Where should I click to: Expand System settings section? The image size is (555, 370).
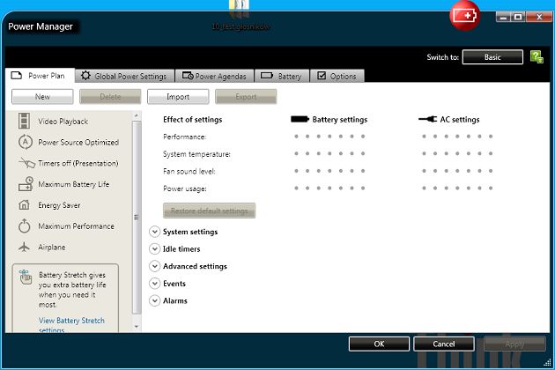tap(154, 232)
